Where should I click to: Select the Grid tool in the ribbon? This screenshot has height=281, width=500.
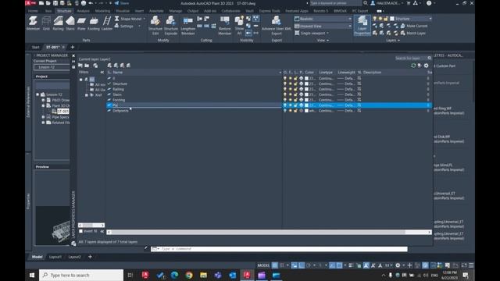coord(46,23)
